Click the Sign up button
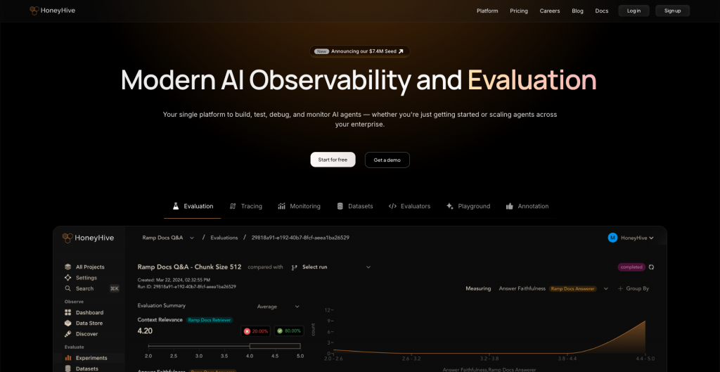Screen dimensions: 720x372 (672, 11)
